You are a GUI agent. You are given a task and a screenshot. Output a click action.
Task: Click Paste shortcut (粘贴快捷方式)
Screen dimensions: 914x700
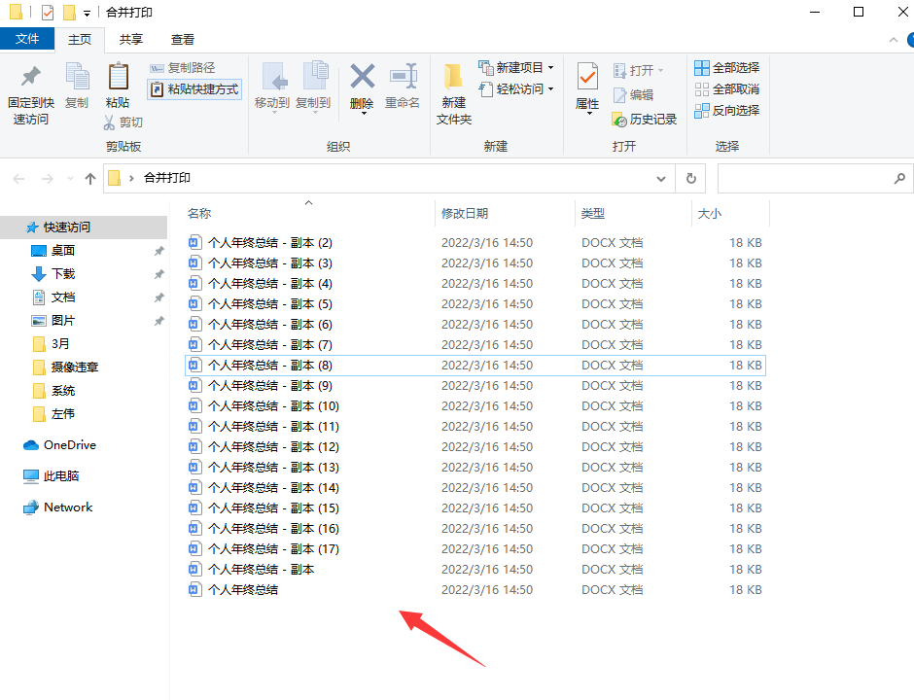[194, 89]
